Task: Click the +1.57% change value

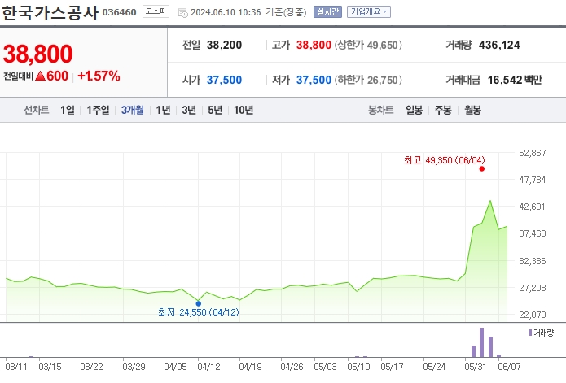Action: [99, 76]
